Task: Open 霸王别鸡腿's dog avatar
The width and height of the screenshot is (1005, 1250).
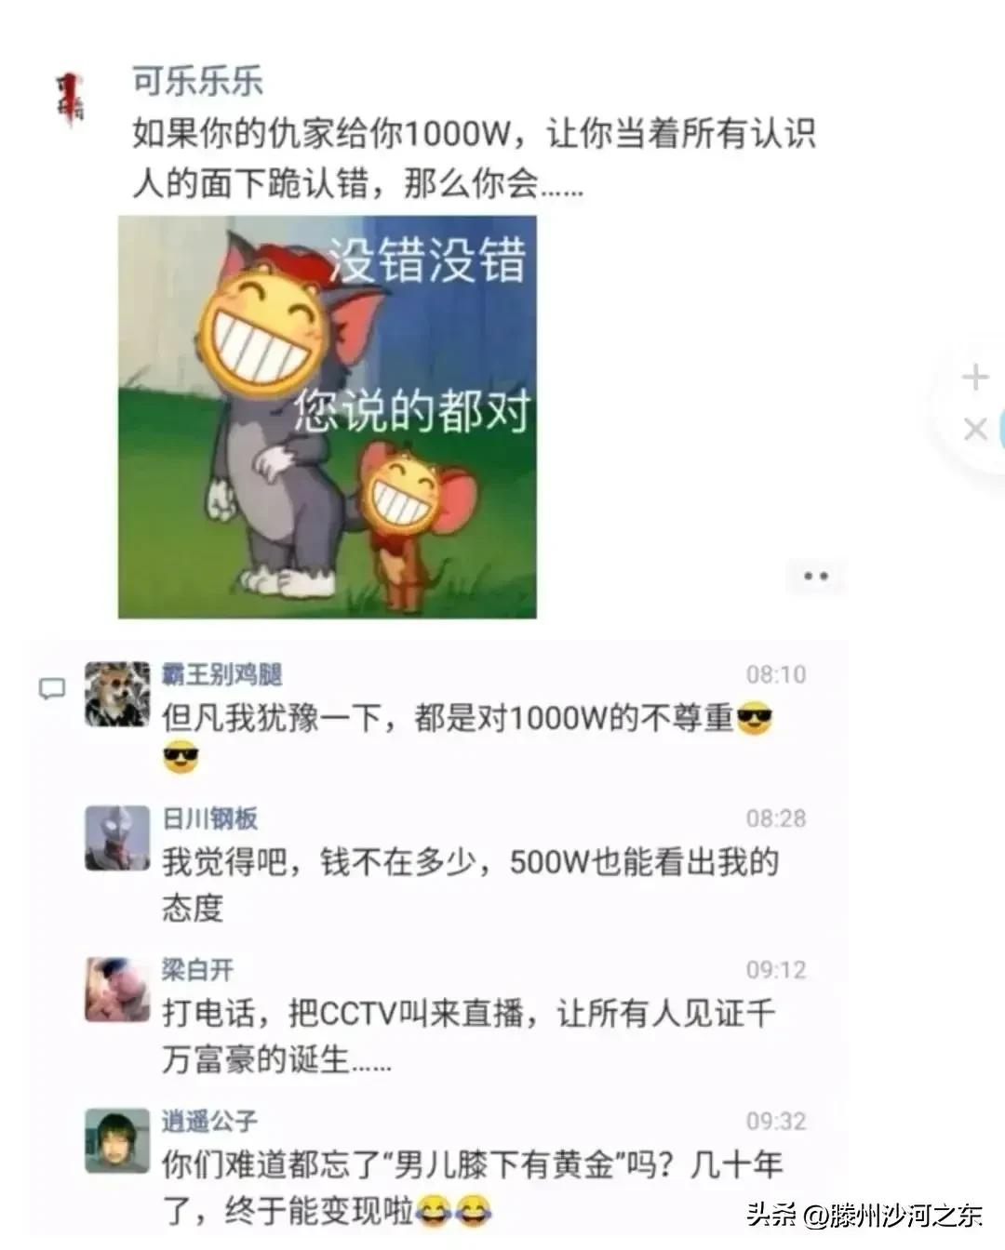Action: click(117, 694)
